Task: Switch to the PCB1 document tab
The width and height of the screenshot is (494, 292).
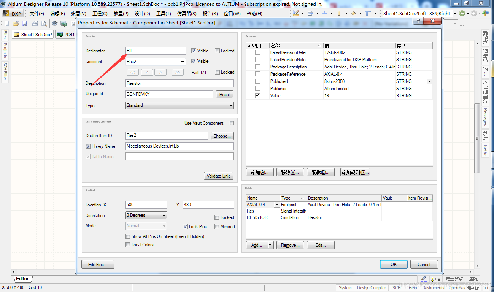Action: tap(65, 35)
